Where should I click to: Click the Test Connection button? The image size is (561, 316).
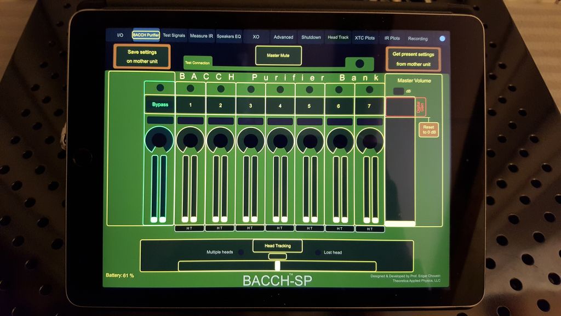tap(197, 63)
